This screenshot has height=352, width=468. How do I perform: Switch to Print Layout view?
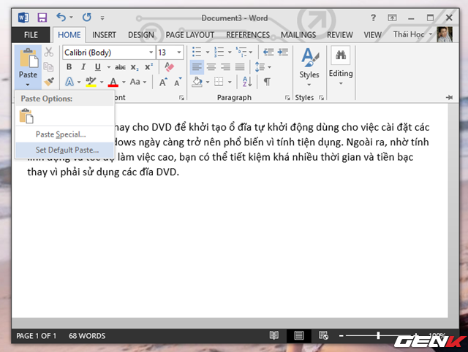pos(299,336)
